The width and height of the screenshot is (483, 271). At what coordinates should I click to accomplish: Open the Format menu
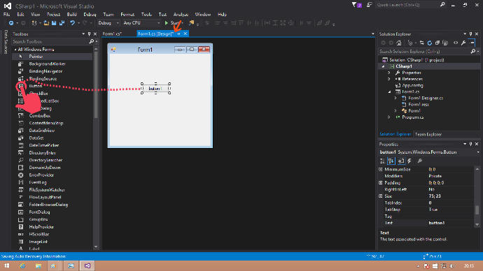tap(127, 14)
